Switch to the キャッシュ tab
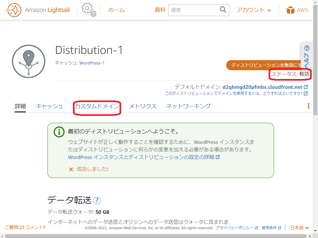 [x=49, y=106]
